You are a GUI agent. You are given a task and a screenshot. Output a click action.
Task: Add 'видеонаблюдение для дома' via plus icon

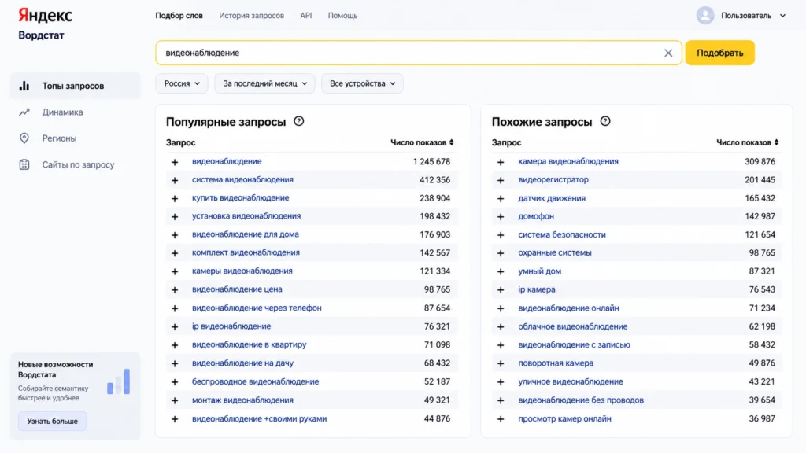175,234
